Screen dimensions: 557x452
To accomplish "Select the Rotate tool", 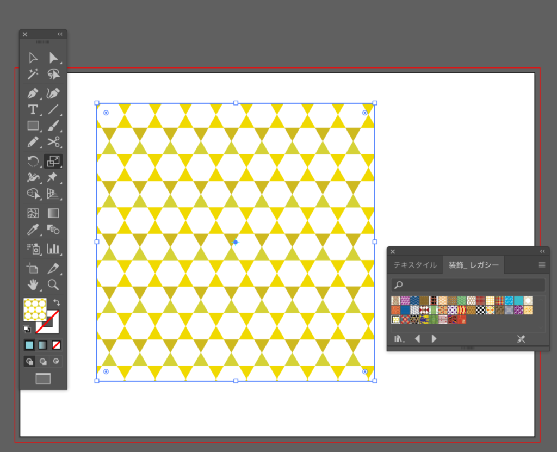I will 33,161.
